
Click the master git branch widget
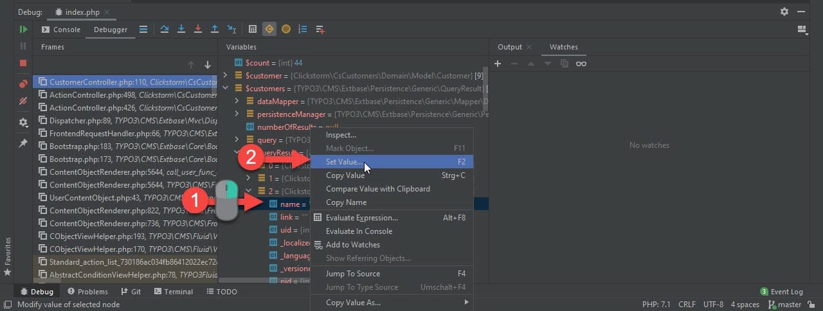point(784,305)
